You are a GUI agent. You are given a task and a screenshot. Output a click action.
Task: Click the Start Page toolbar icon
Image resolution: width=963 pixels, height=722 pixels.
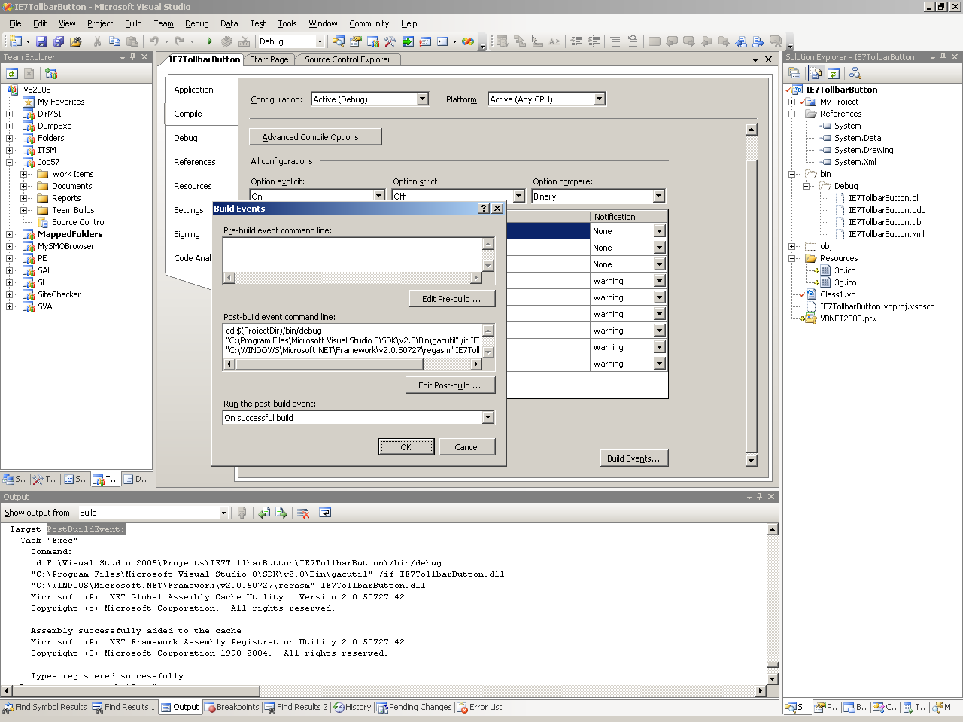click(408, 41)
